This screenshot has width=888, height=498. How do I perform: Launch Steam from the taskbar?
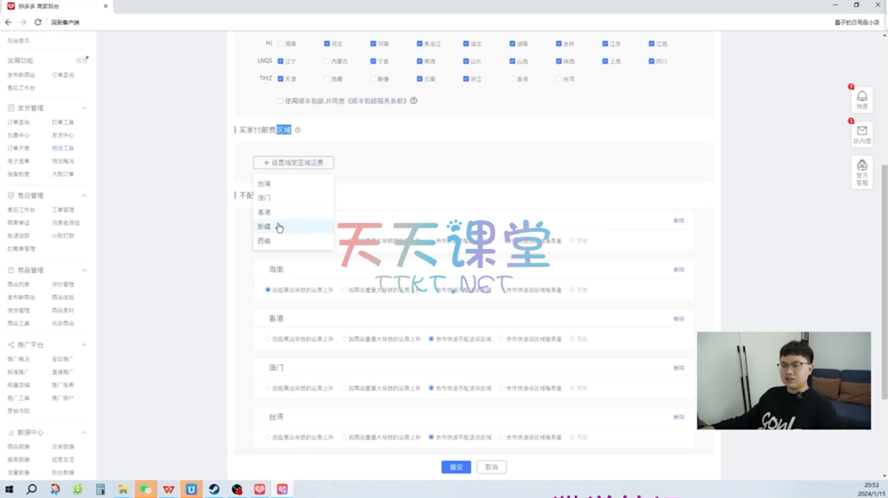tap(213, 489)
